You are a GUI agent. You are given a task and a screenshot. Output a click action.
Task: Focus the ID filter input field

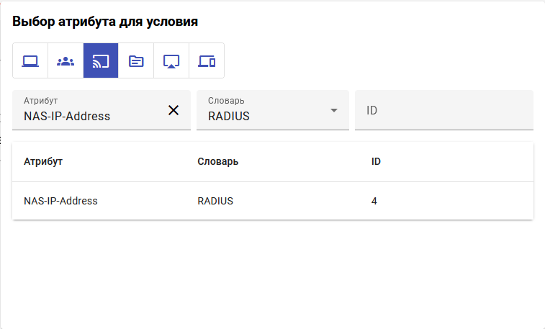click(443, 111)
